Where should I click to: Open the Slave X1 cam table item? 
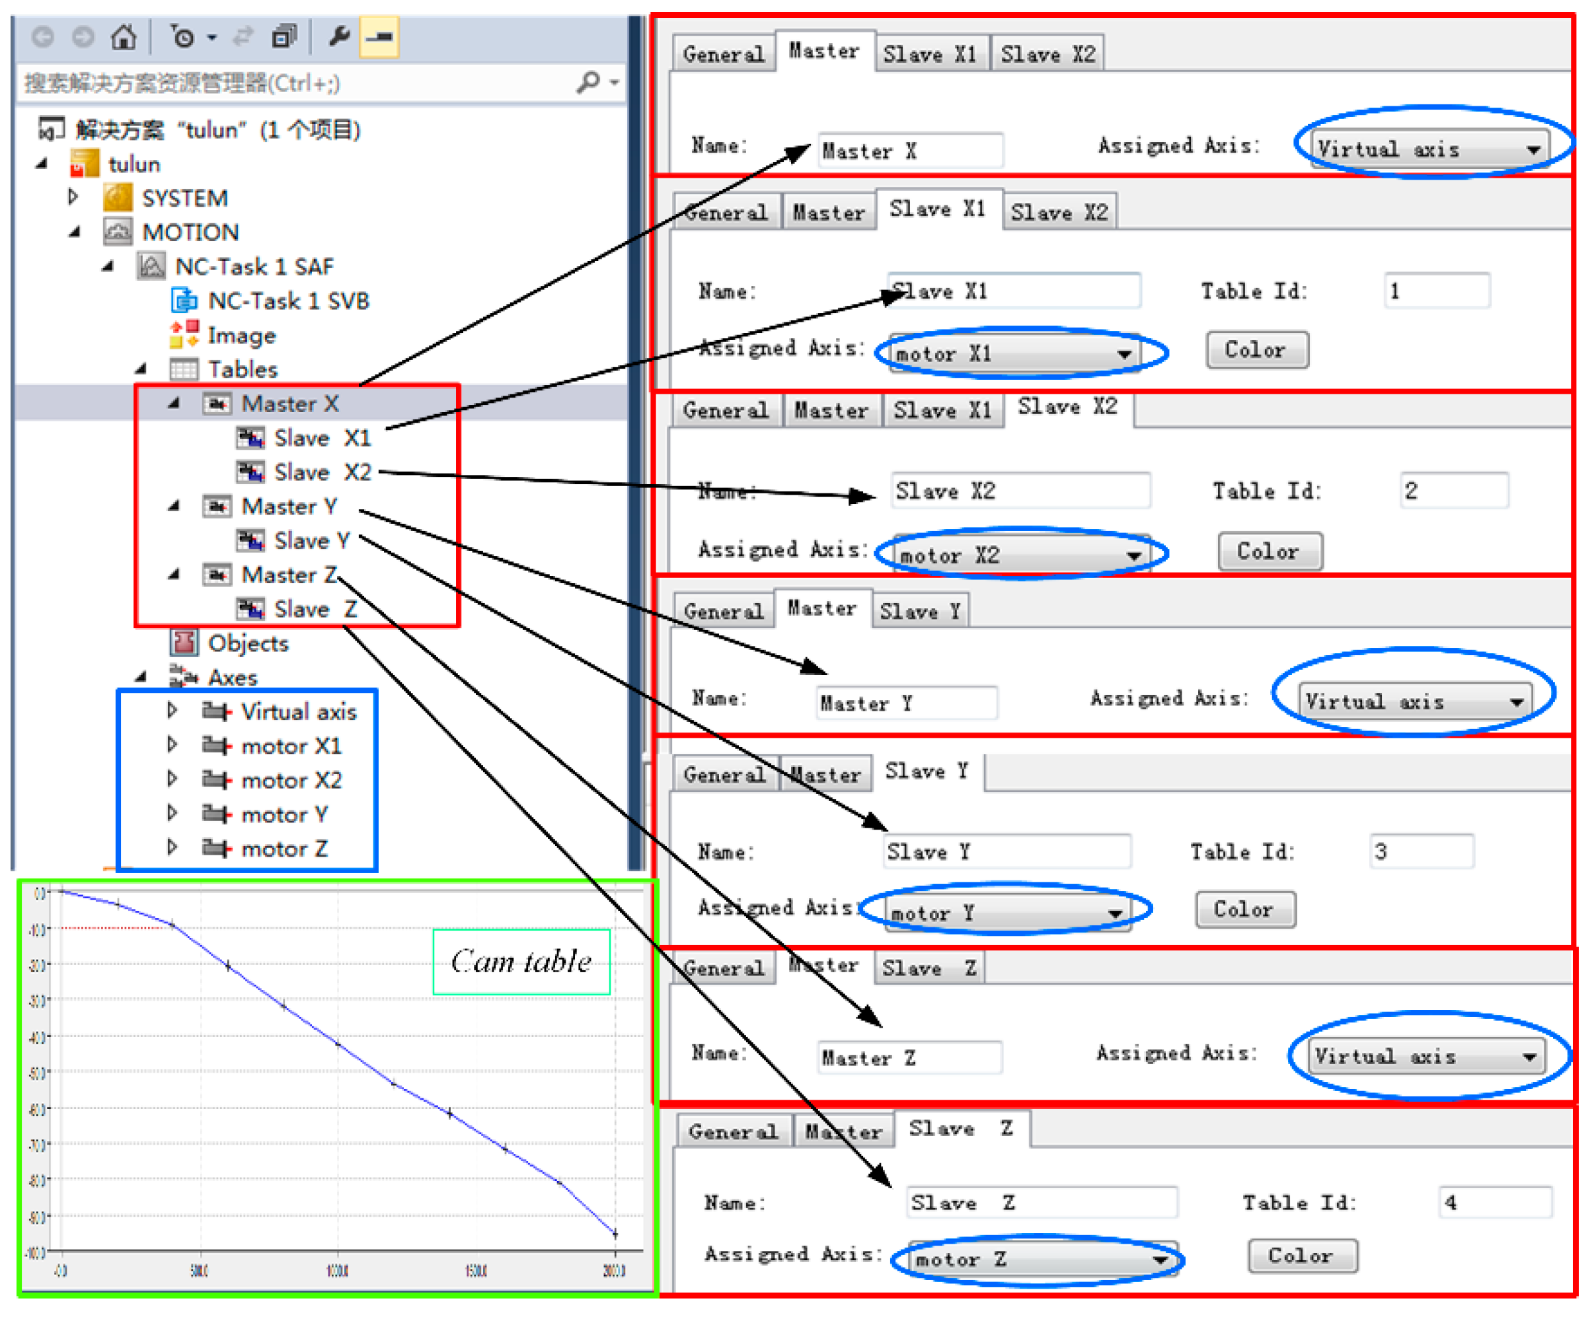[321, 438]
